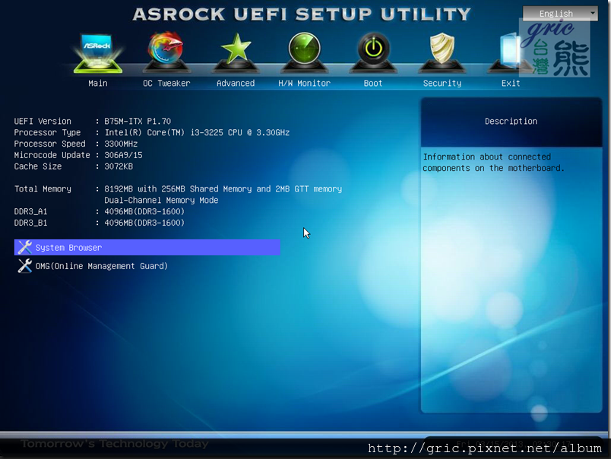Click the Processor Speed 3300MHz value
Screen dimensions: 611x459
(x=121, y=144)
